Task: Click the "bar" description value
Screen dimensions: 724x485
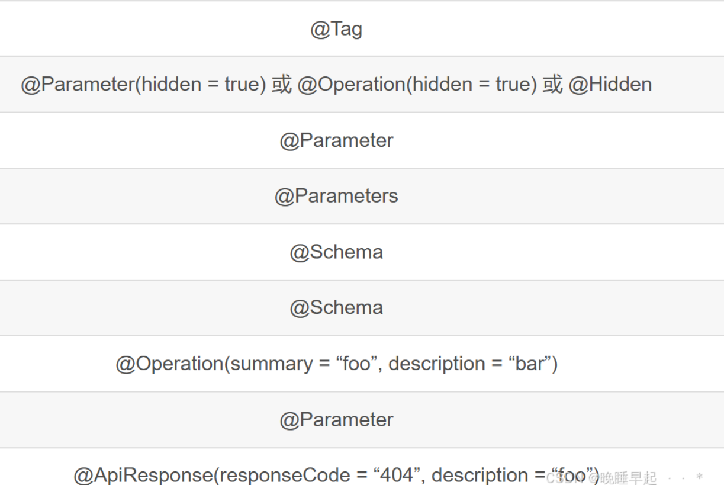Action: tap(534, 364)
